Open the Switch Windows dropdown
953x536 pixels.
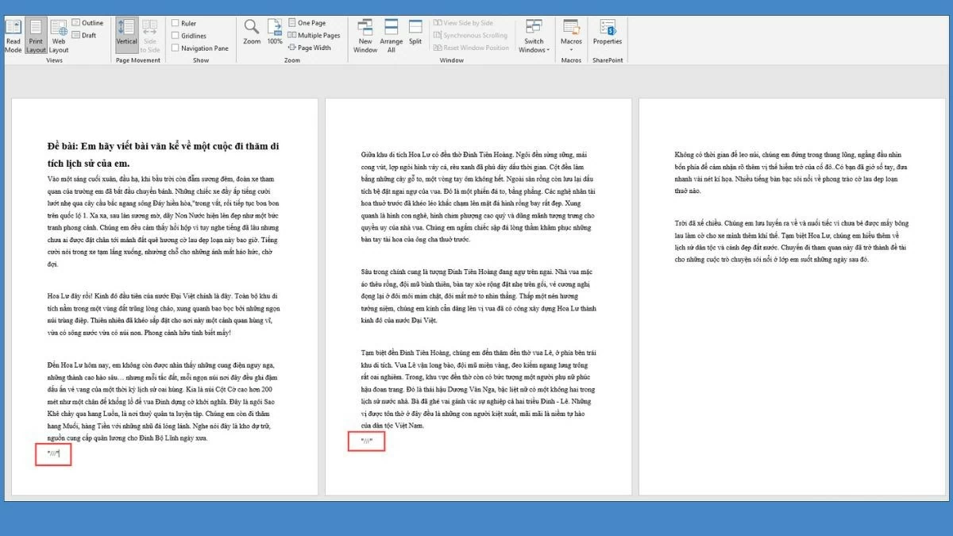coord(534,35)
